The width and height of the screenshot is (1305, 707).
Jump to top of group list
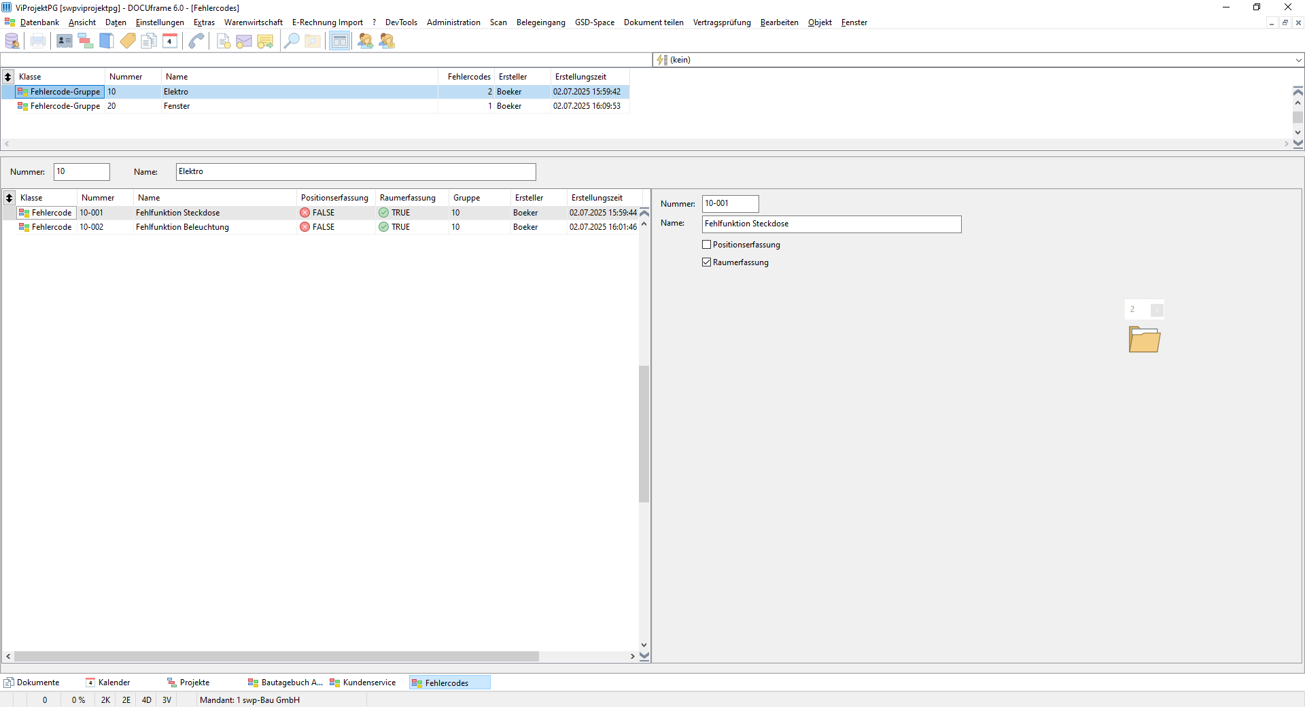[1298, 91]
